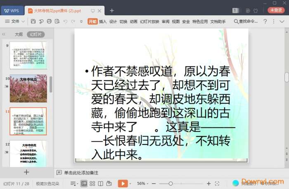Start slideshow with orange play button

[x=123, y=184]
